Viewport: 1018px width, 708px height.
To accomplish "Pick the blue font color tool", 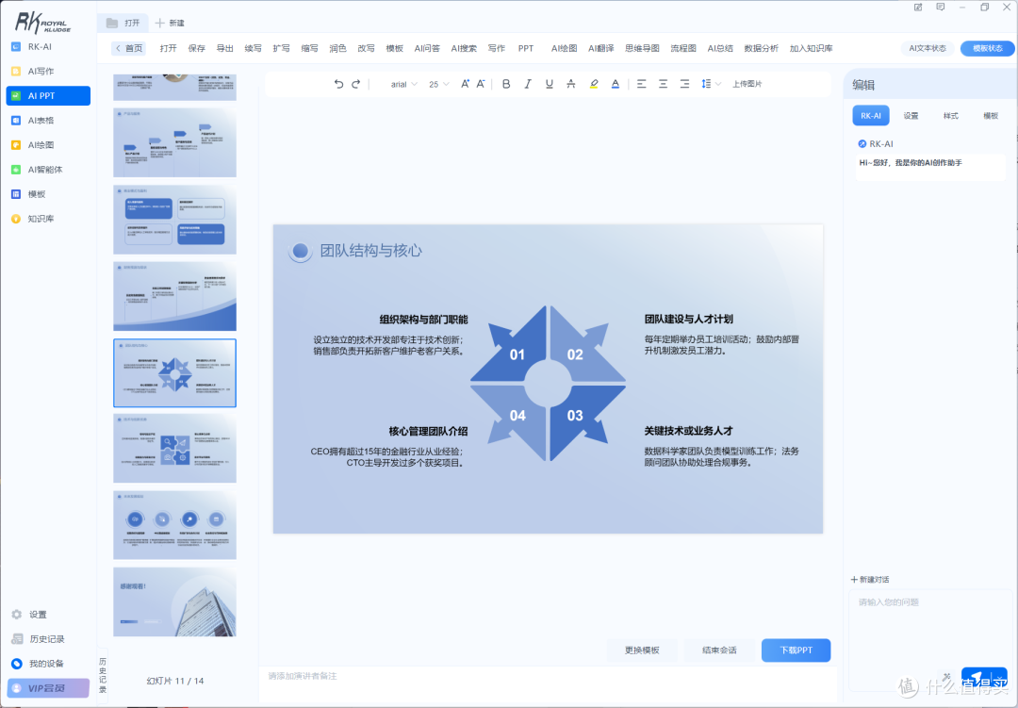I will point(615,84).
